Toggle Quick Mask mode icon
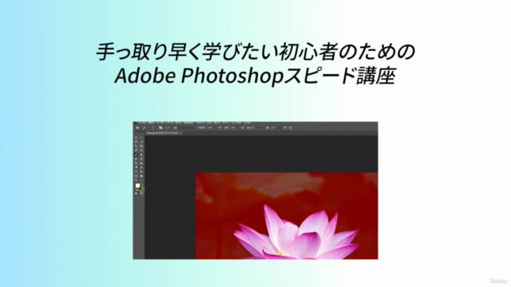The width and height of the screenshot is (511, 287). coord(136,193)
